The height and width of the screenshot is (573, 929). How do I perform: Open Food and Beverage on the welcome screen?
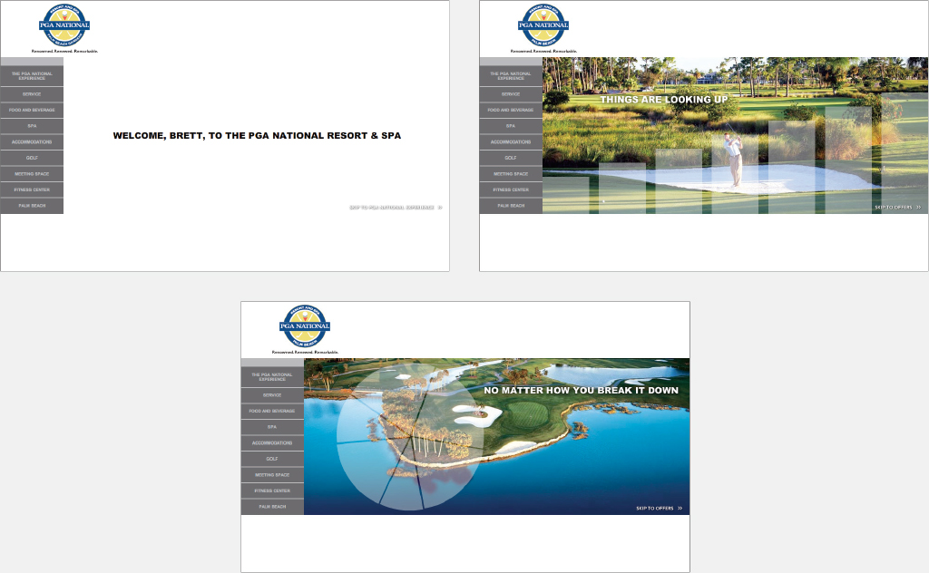coord(32,110)
